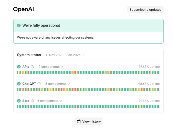
Task: Click the only yellow bar in Sora timeline
Action: pyautogui.click(x=140, y=106)
